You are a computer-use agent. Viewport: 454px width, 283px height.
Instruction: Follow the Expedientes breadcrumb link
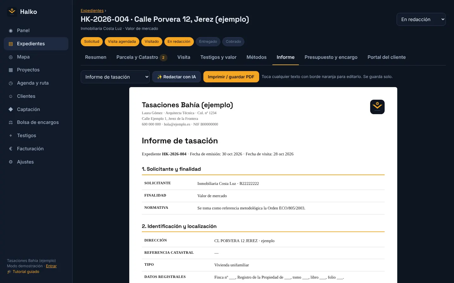(x=92, y=11)
